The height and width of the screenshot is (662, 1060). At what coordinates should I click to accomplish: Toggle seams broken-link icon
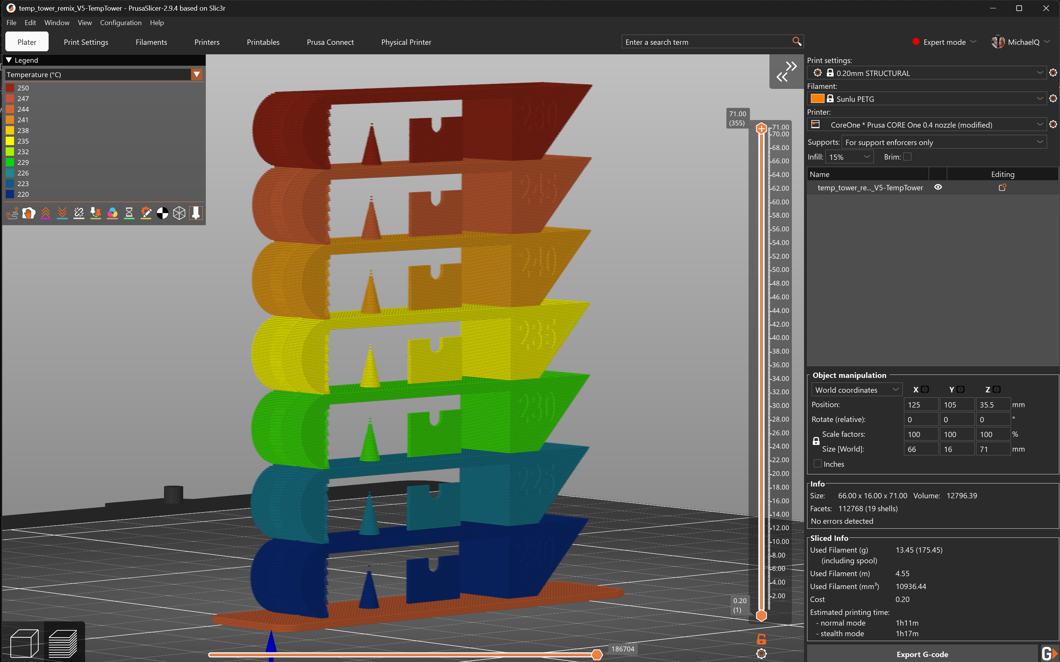pos(79,213)
